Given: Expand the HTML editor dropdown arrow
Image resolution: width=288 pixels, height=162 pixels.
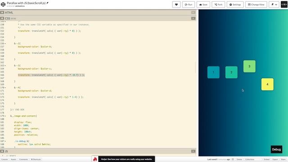Looking at the screenshot, I should (193, 13).
